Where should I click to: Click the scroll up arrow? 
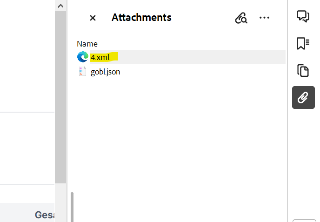tap(60, 6)
